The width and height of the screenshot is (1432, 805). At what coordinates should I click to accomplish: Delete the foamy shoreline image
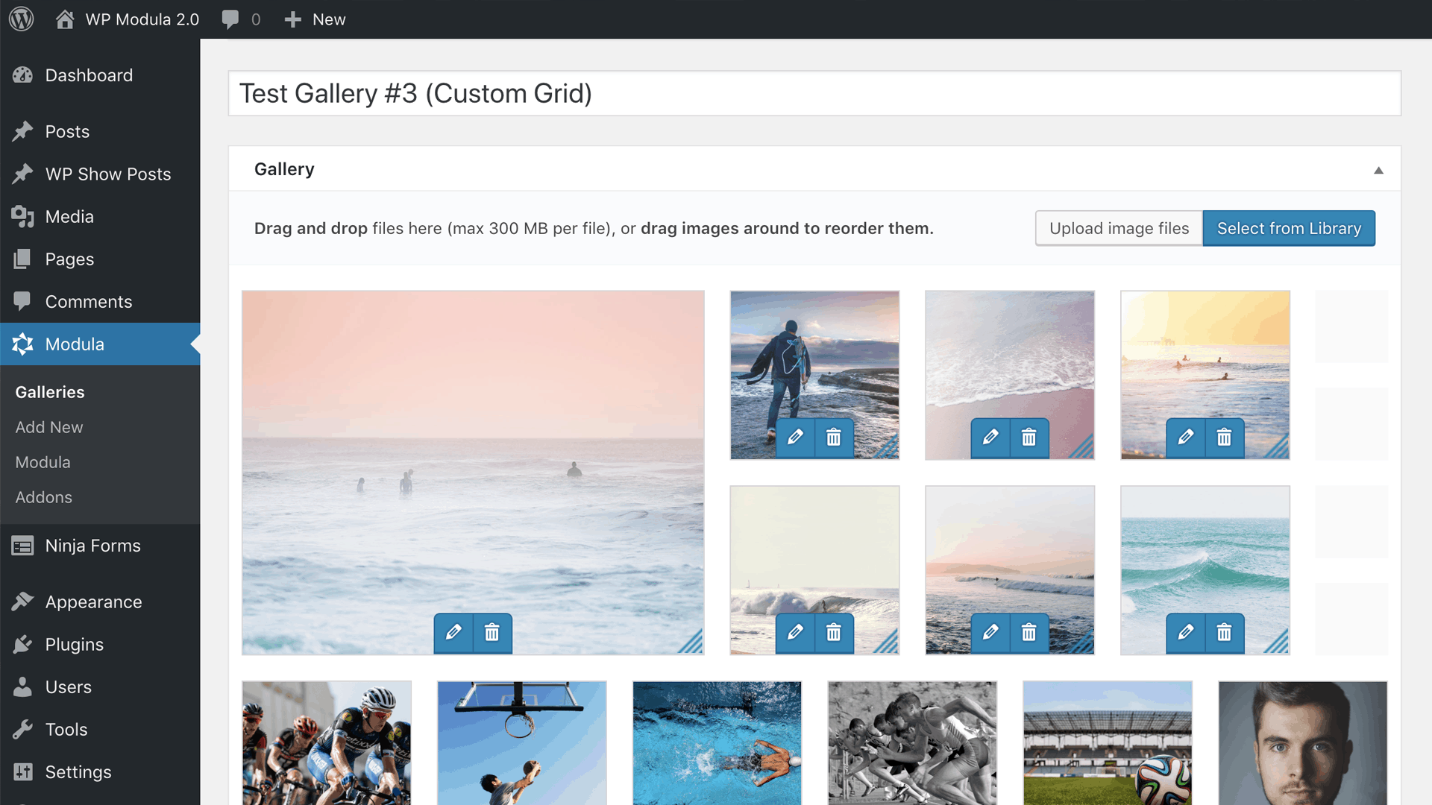[x=1029, y=438]
